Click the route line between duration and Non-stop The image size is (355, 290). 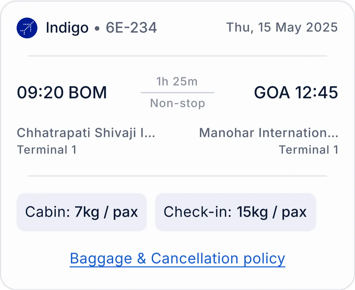pyautogui.click(x=177, y=93)
